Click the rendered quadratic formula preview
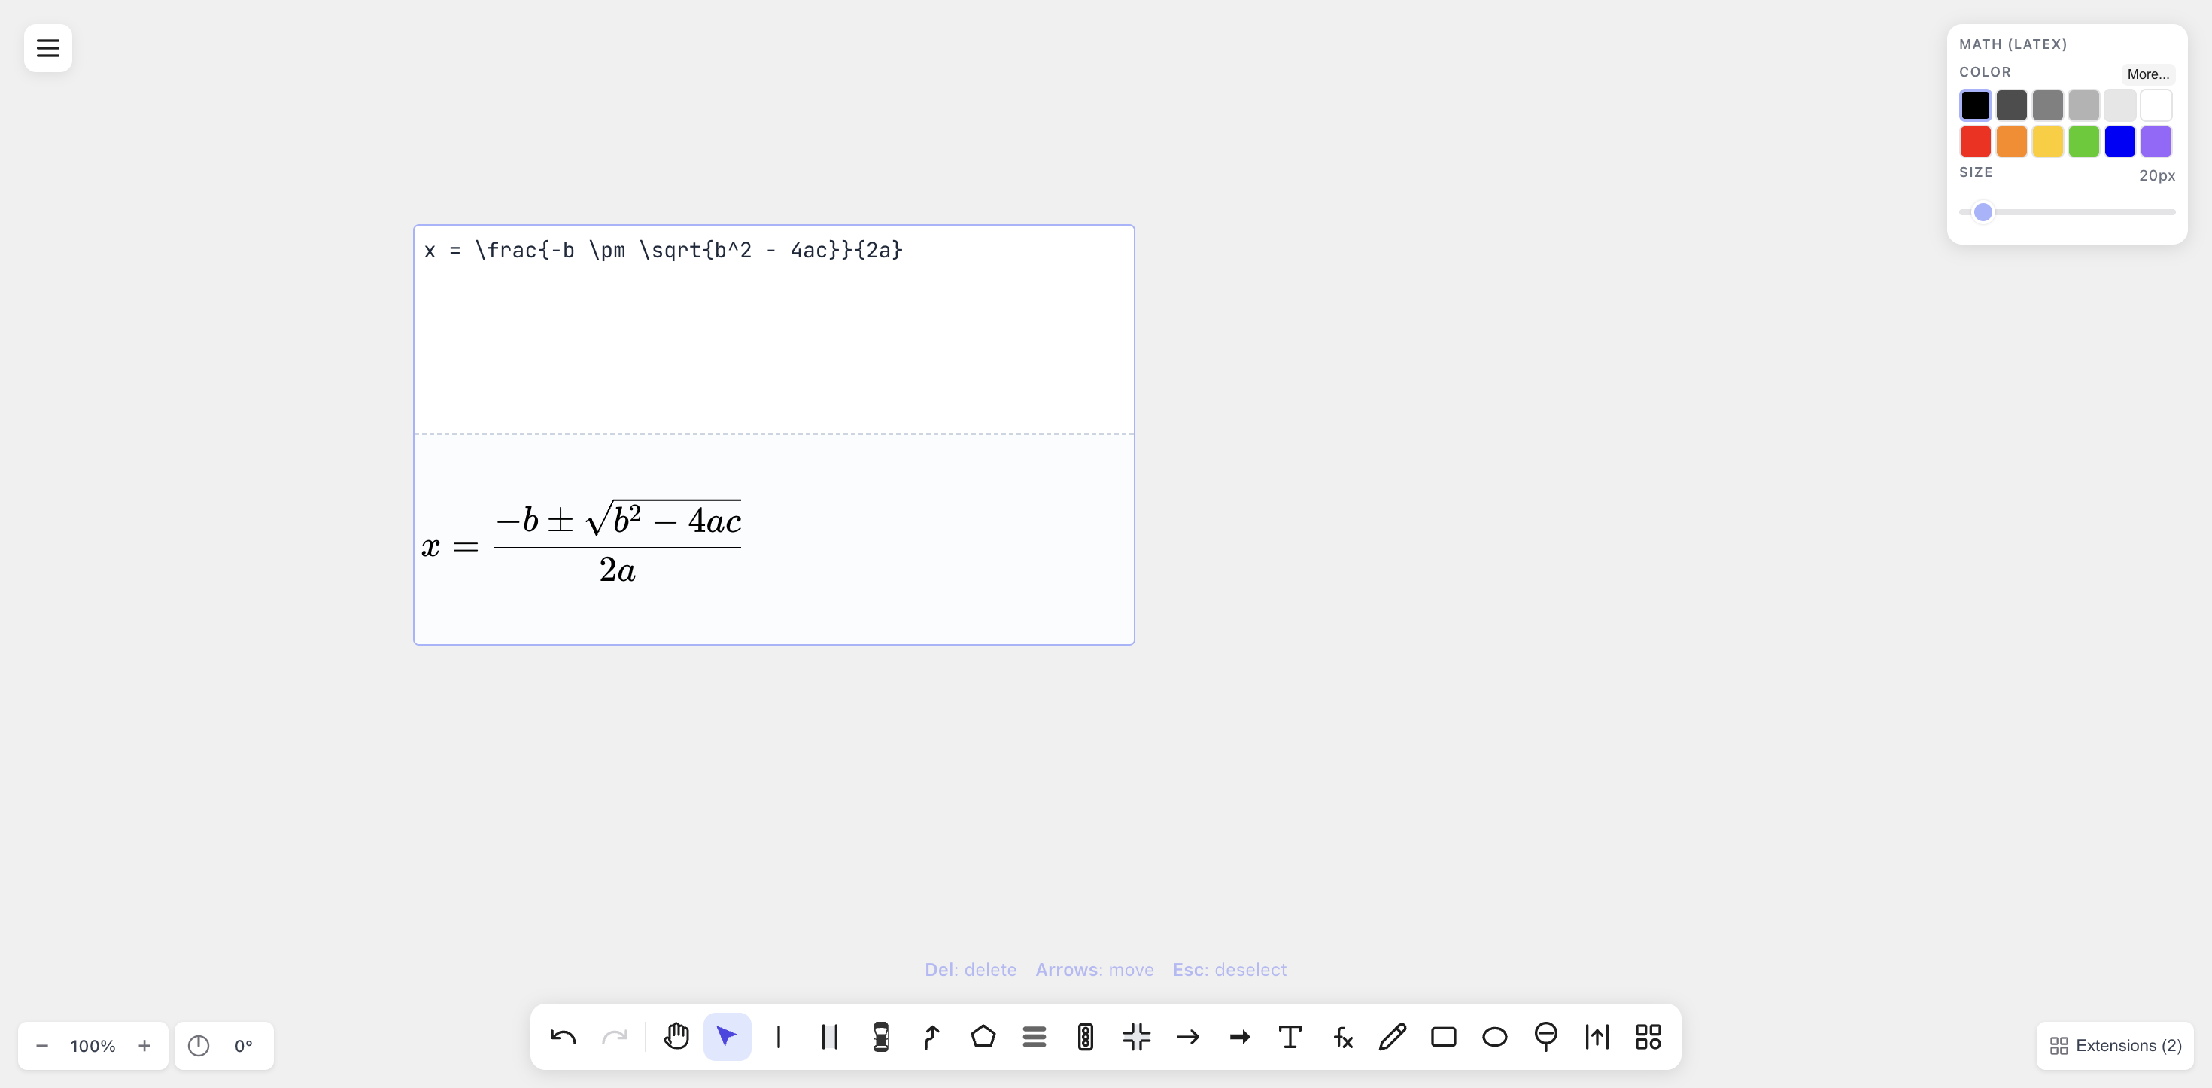Screen dimensions: 2212x1088 (x=582, y=542)
